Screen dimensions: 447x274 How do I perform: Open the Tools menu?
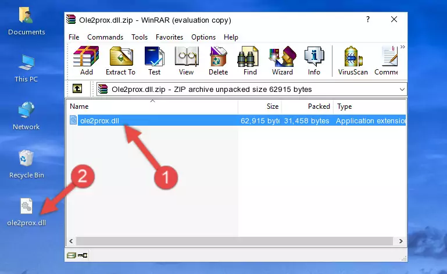(140, 37)
